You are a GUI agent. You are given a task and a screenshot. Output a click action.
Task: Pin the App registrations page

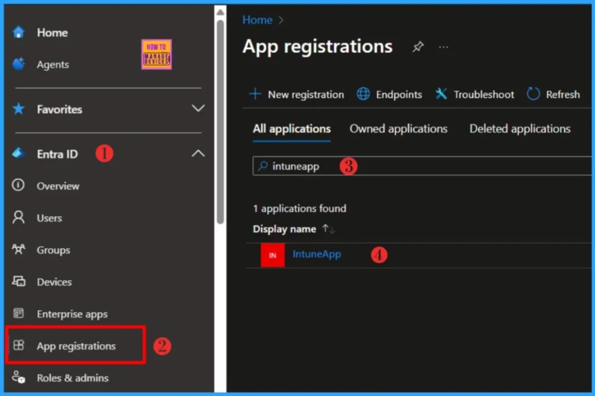click(418, 47)
